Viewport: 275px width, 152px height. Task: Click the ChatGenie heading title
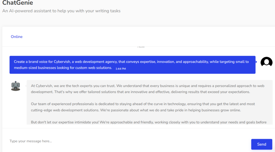pyautogui.click(x=18, y=3)
